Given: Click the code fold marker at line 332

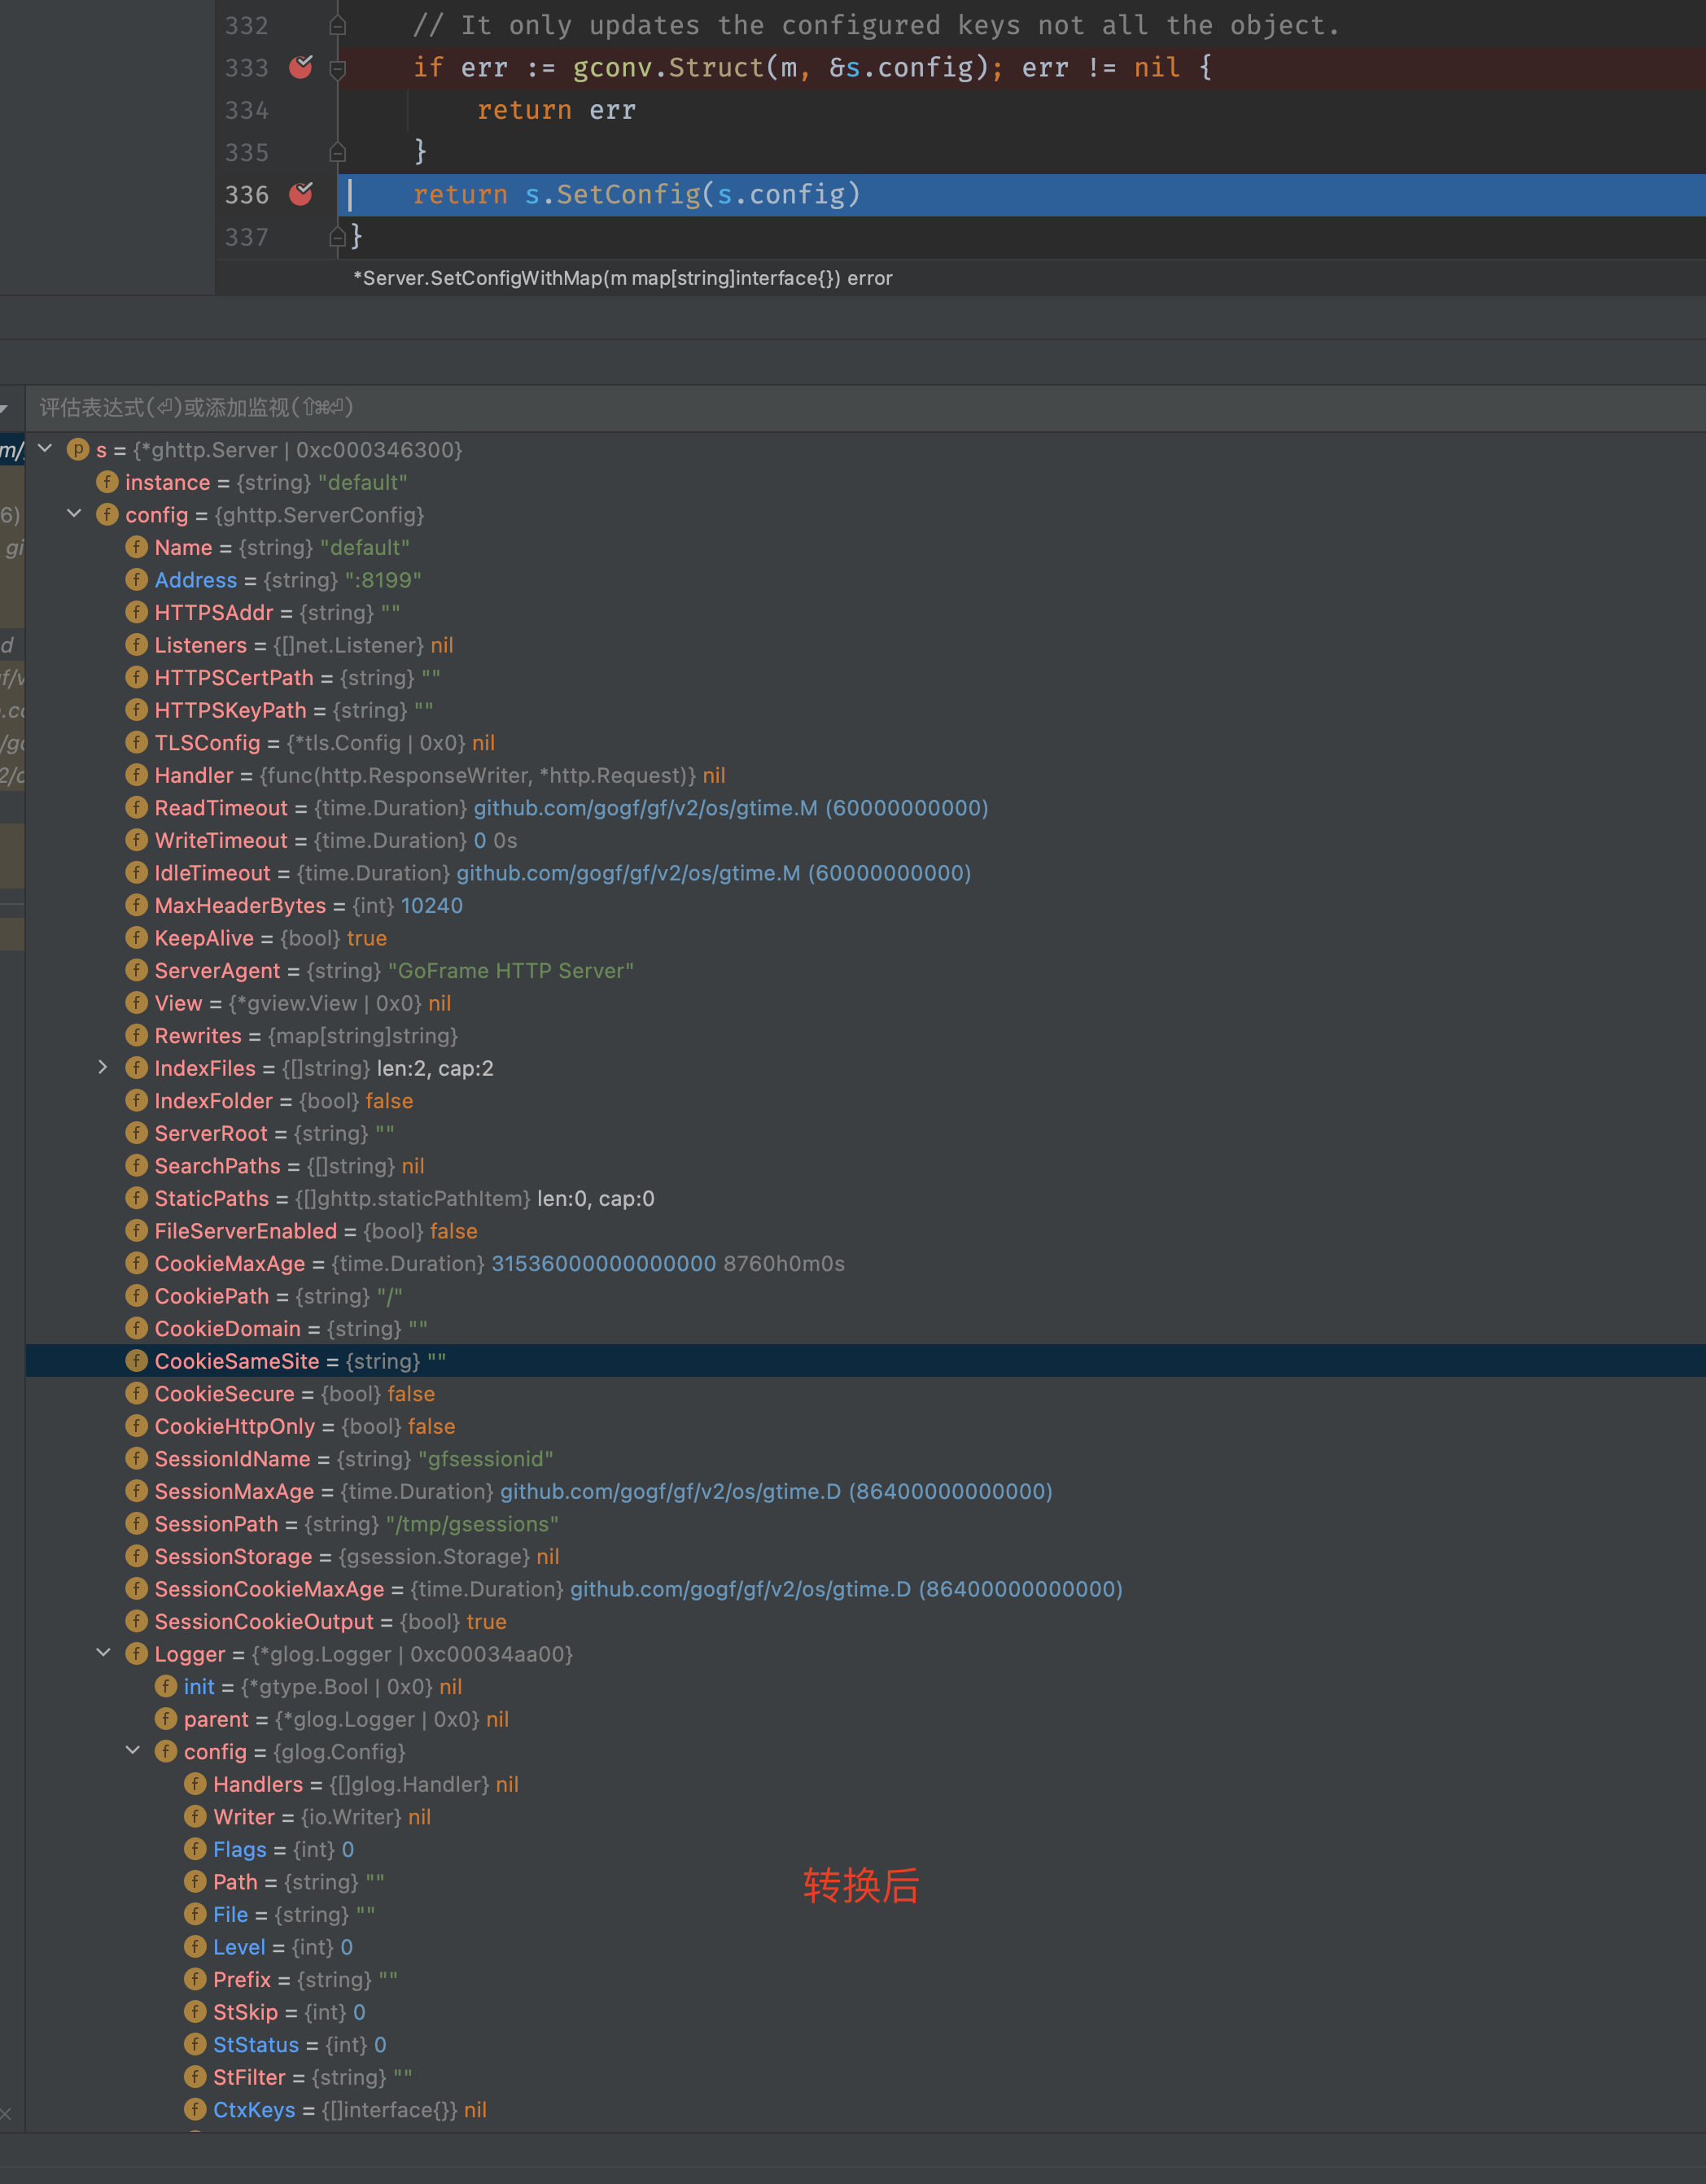Looking at the screenshot, I should [337, 25].
